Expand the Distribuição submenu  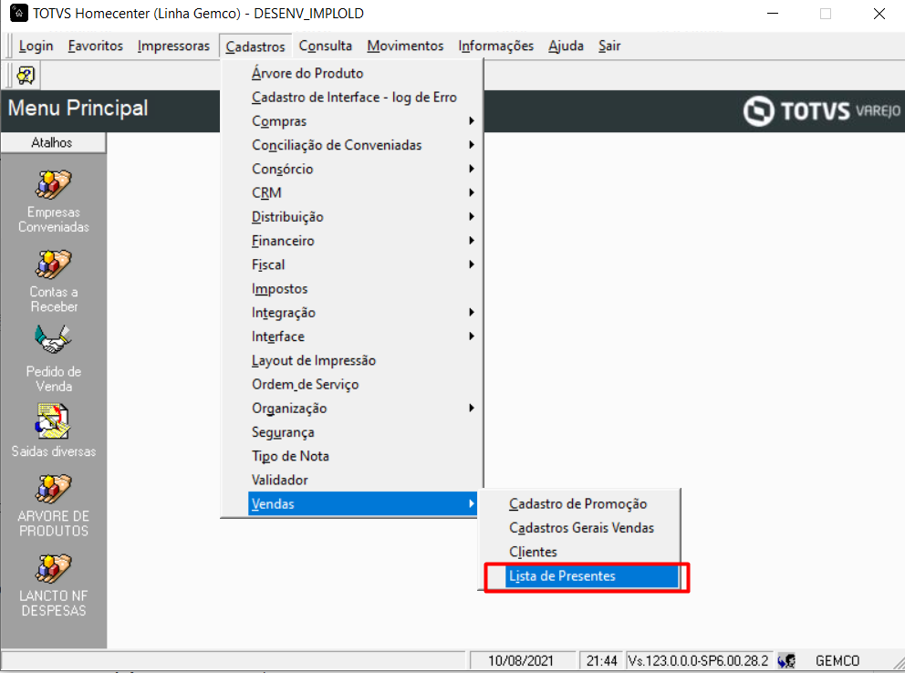point(363,217)
